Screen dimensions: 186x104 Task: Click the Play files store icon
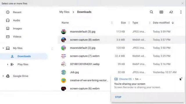point(12,64)
